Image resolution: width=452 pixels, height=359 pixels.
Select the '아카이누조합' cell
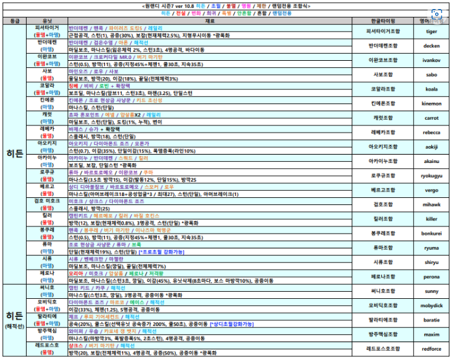[383, 161]
